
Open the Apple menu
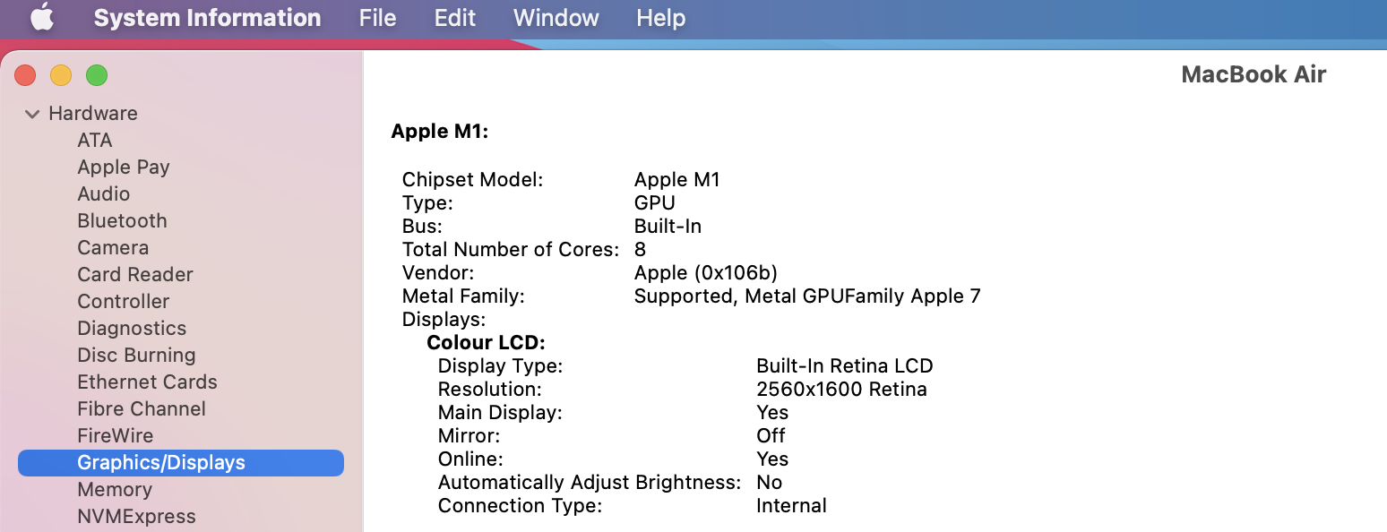click(x=42, y=17)
